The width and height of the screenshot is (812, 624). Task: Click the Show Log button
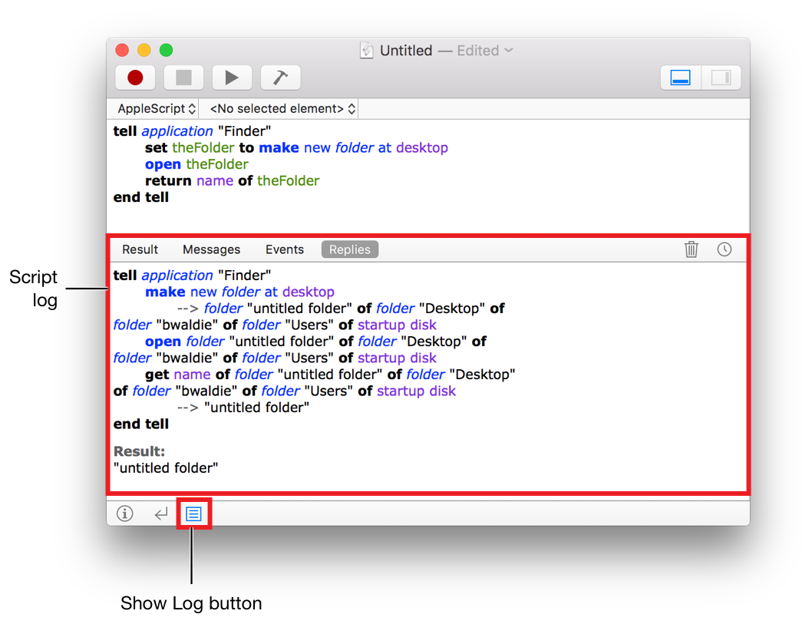pyautogui.click(x=193, y=513)
